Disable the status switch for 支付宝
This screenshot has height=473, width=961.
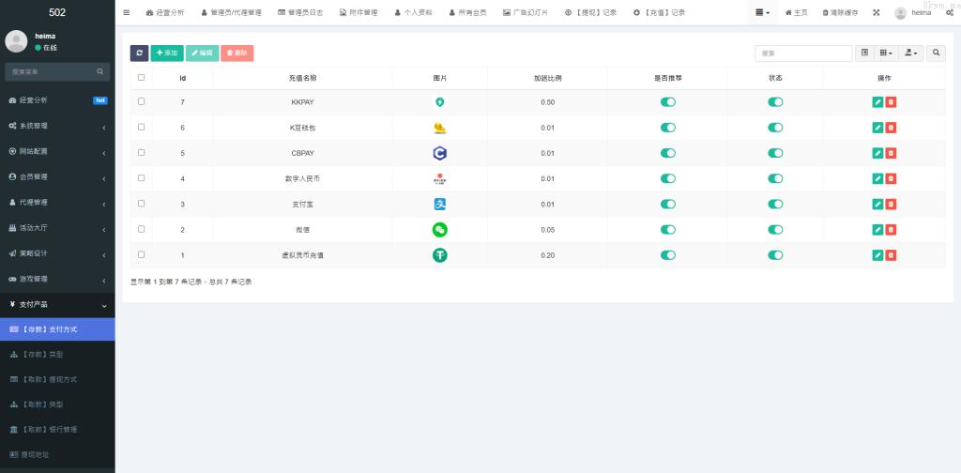(x=775, y=204)
